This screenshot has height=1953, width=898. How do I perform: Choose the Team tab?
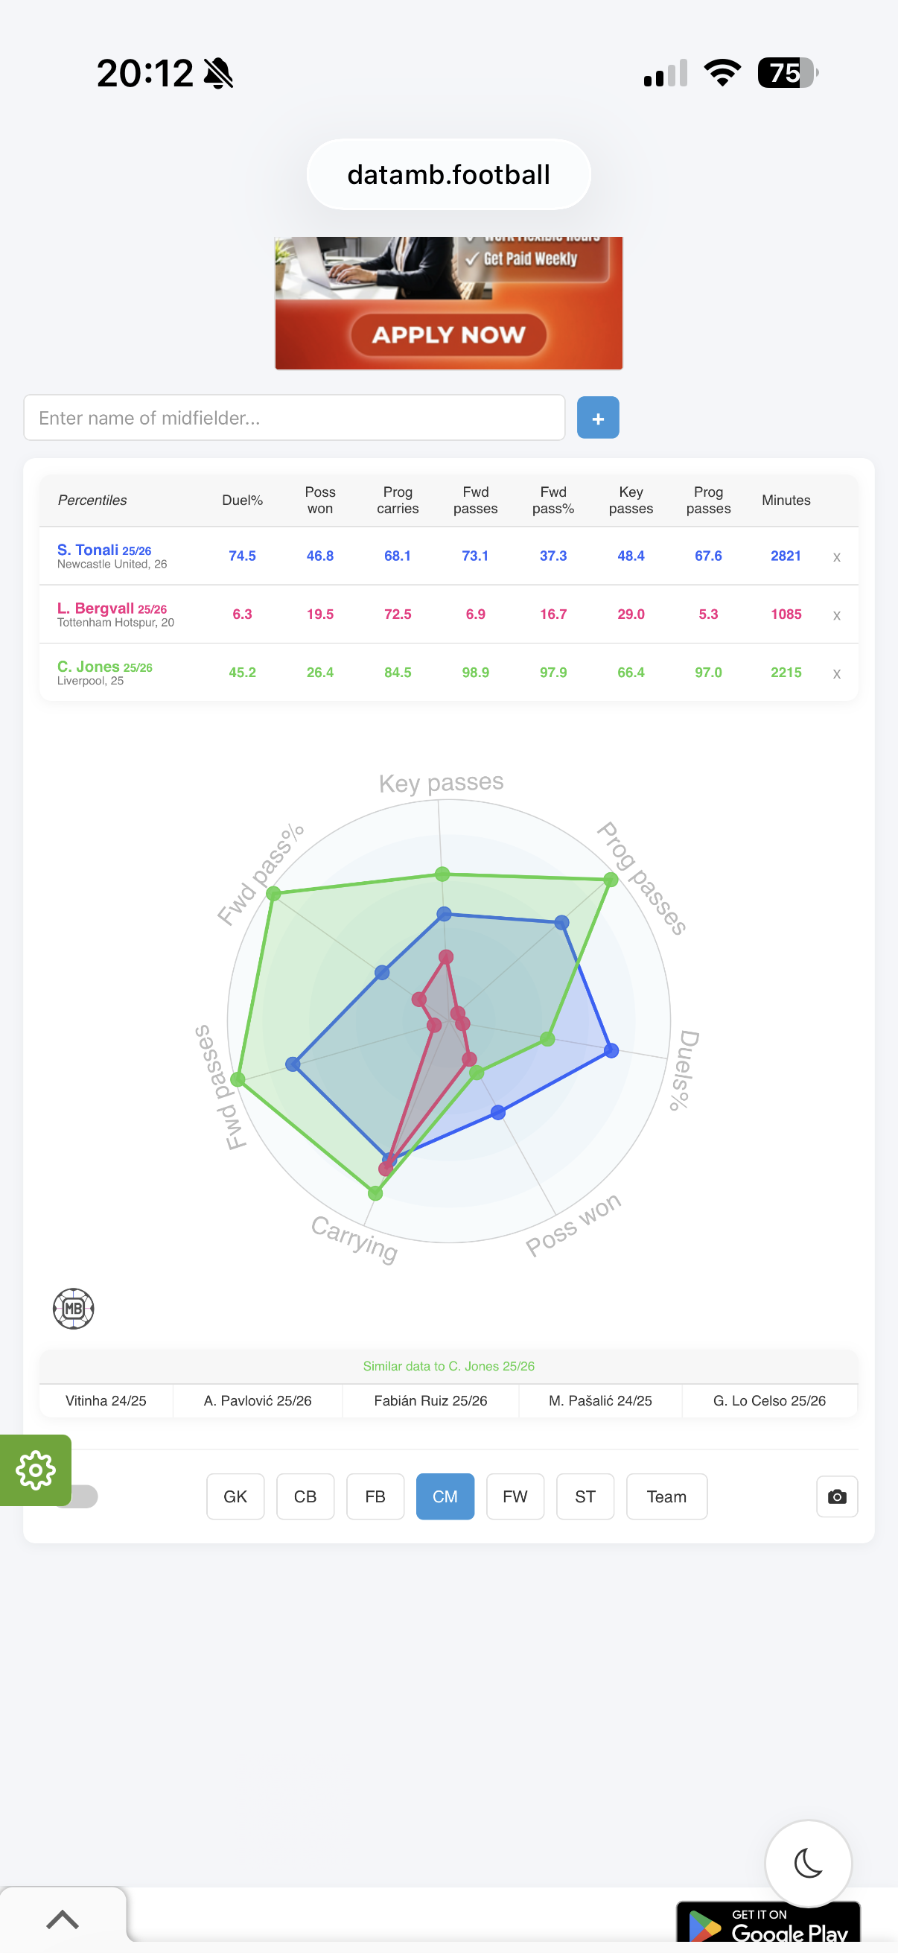pos(667,1496)
